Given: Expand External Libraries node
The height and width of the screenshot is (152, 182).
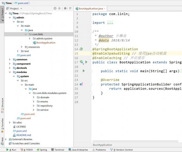Looking at the screenshot, I should (6, 139).
